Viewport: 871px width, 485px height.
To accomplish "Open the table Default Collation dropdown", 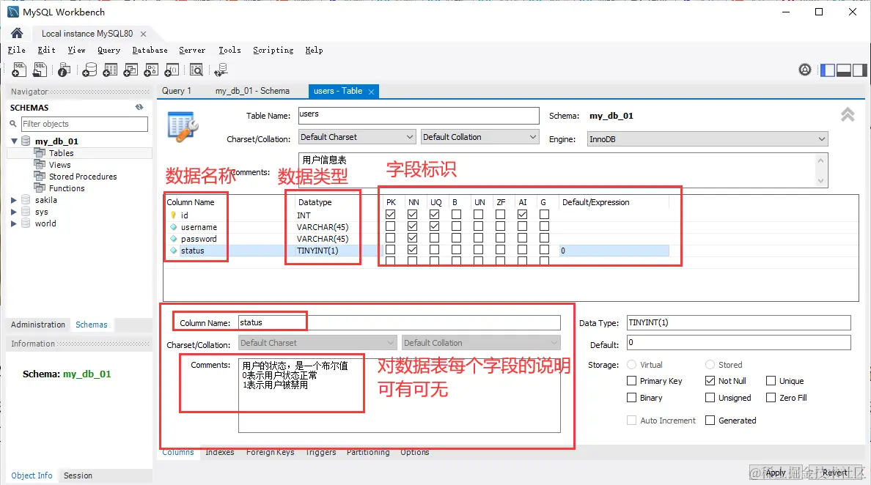I will [480, 137].
